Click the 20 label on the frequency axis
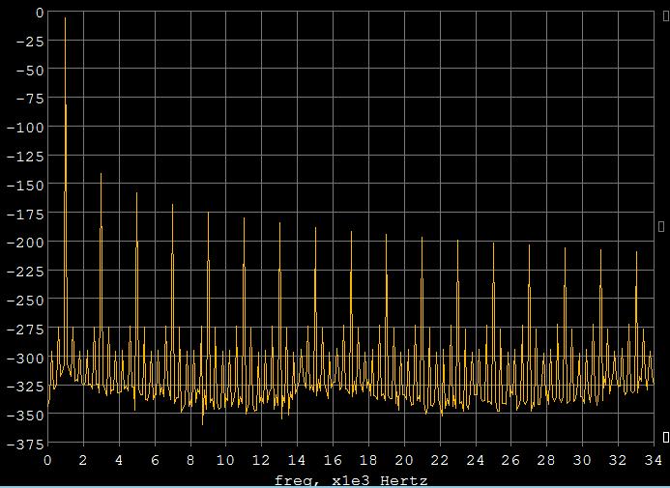This screenshot has height=488, width=670. (x=404, y=460)
